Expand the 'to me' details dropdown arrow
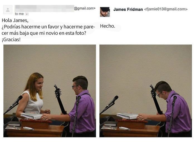The image size is (195, 142). 27,14
